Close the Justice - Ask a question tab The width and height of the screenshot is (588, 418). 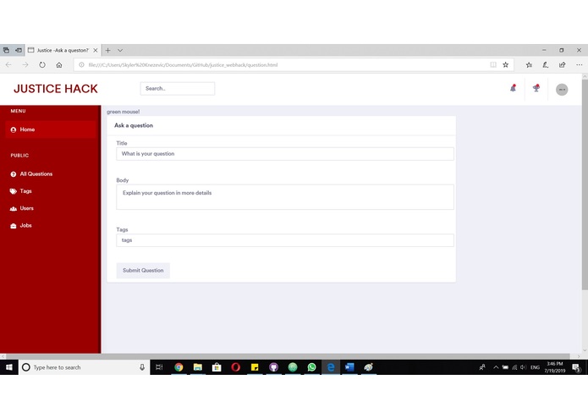(x=96, y=50)
